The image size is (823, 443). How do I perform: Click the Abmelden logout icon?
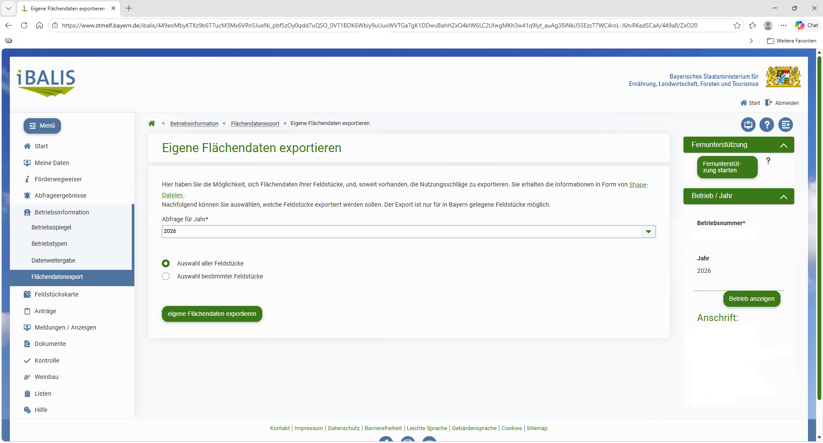[768, 103]
